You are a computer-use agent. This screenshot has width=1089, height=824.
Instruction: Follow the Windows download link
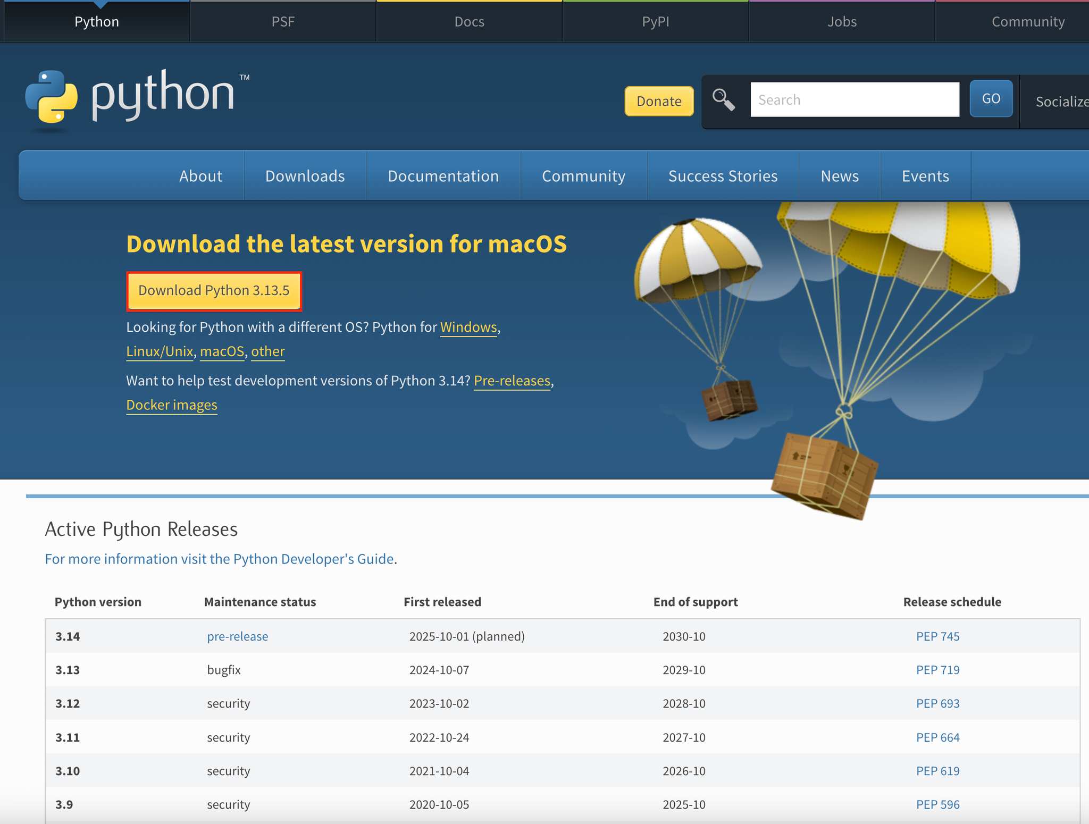coord(468,327)
